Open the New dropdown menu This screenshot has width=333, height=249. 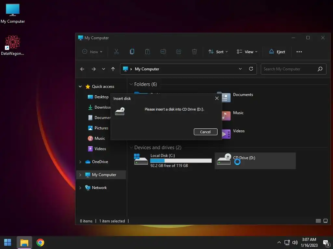point(92,52)
